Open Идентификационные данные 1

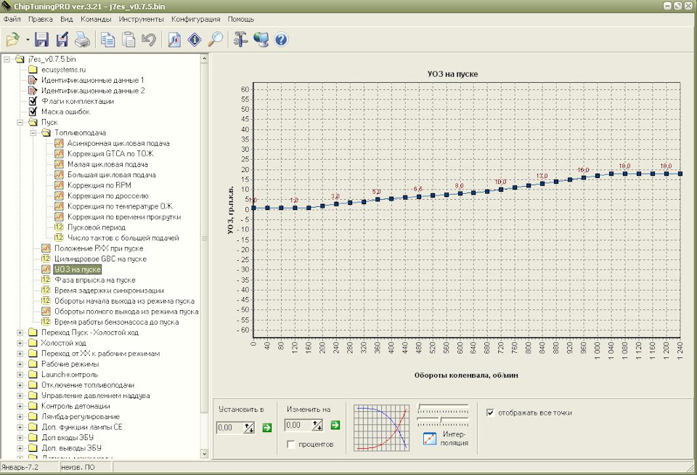click(x=92, y=80)
